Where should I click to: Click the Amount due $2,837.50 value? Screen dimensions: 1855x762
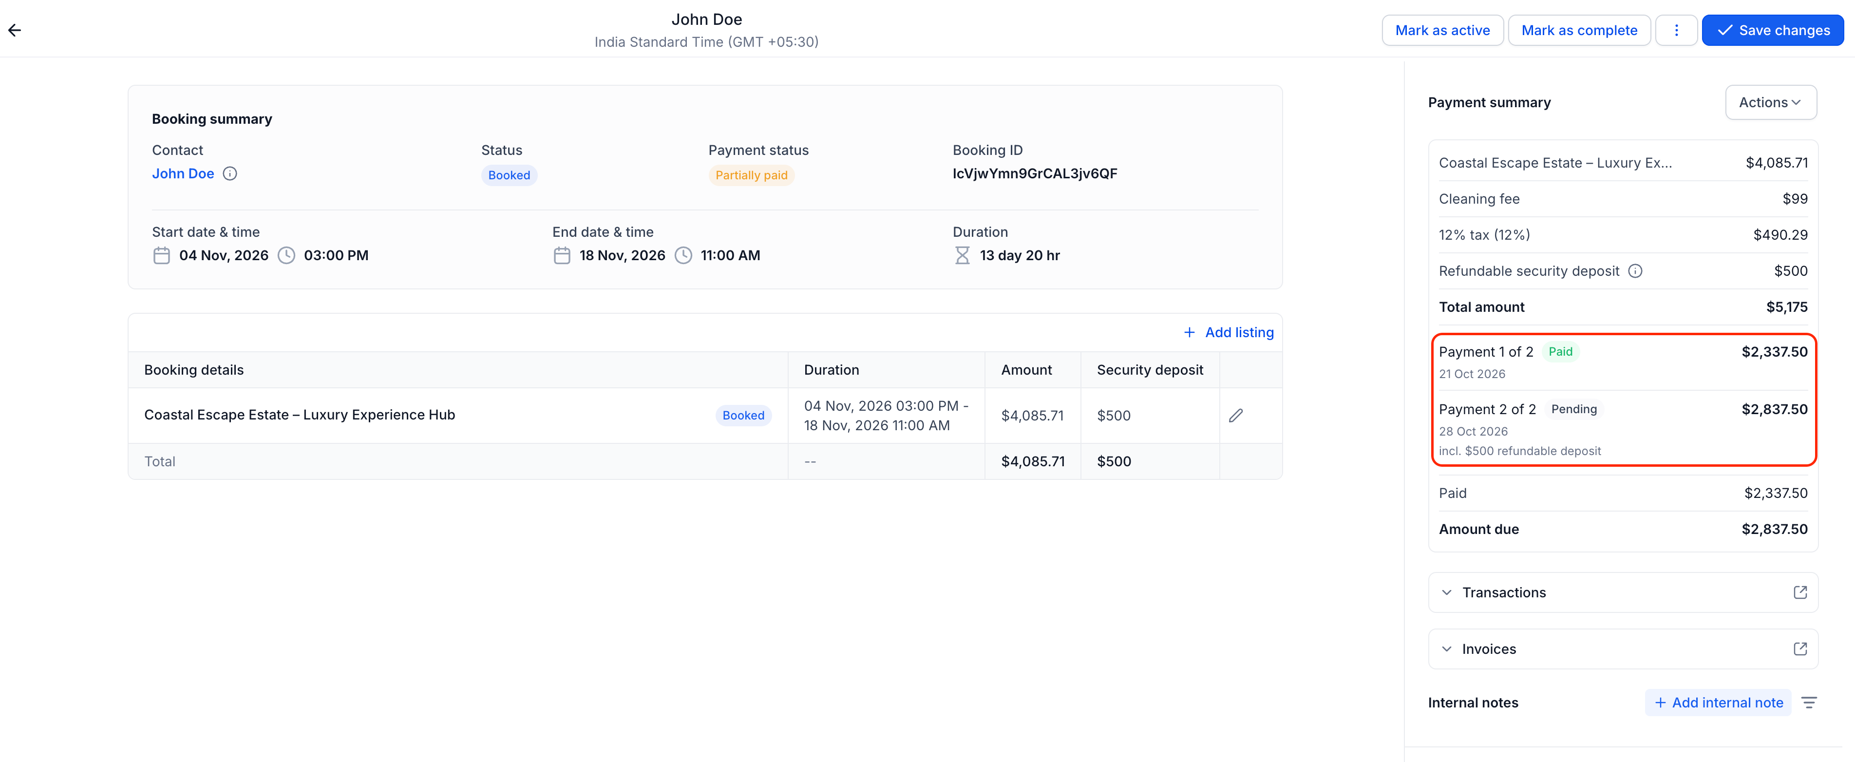tap(1774, 530)
